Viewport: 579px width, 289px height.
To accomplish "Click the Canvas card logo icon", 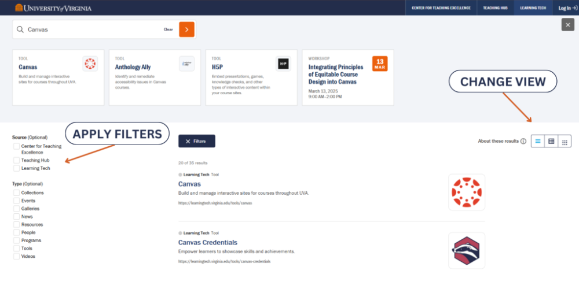I will point(90,64).
